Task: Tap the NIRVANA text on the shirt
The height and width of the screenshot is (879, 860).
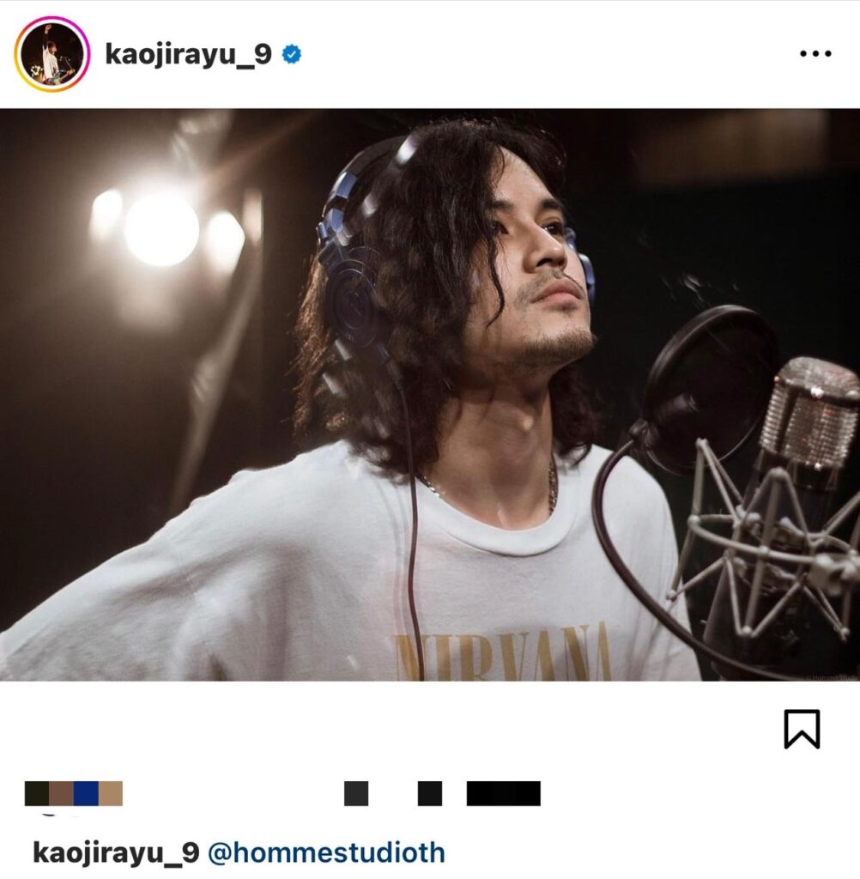Action: tap(502, 653)
